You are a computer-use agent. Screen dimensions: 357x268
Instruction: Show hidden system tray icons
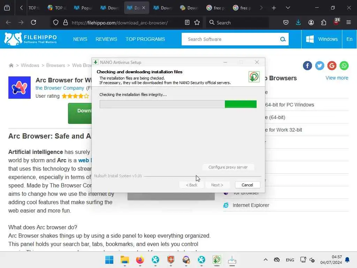click(265, 260)
